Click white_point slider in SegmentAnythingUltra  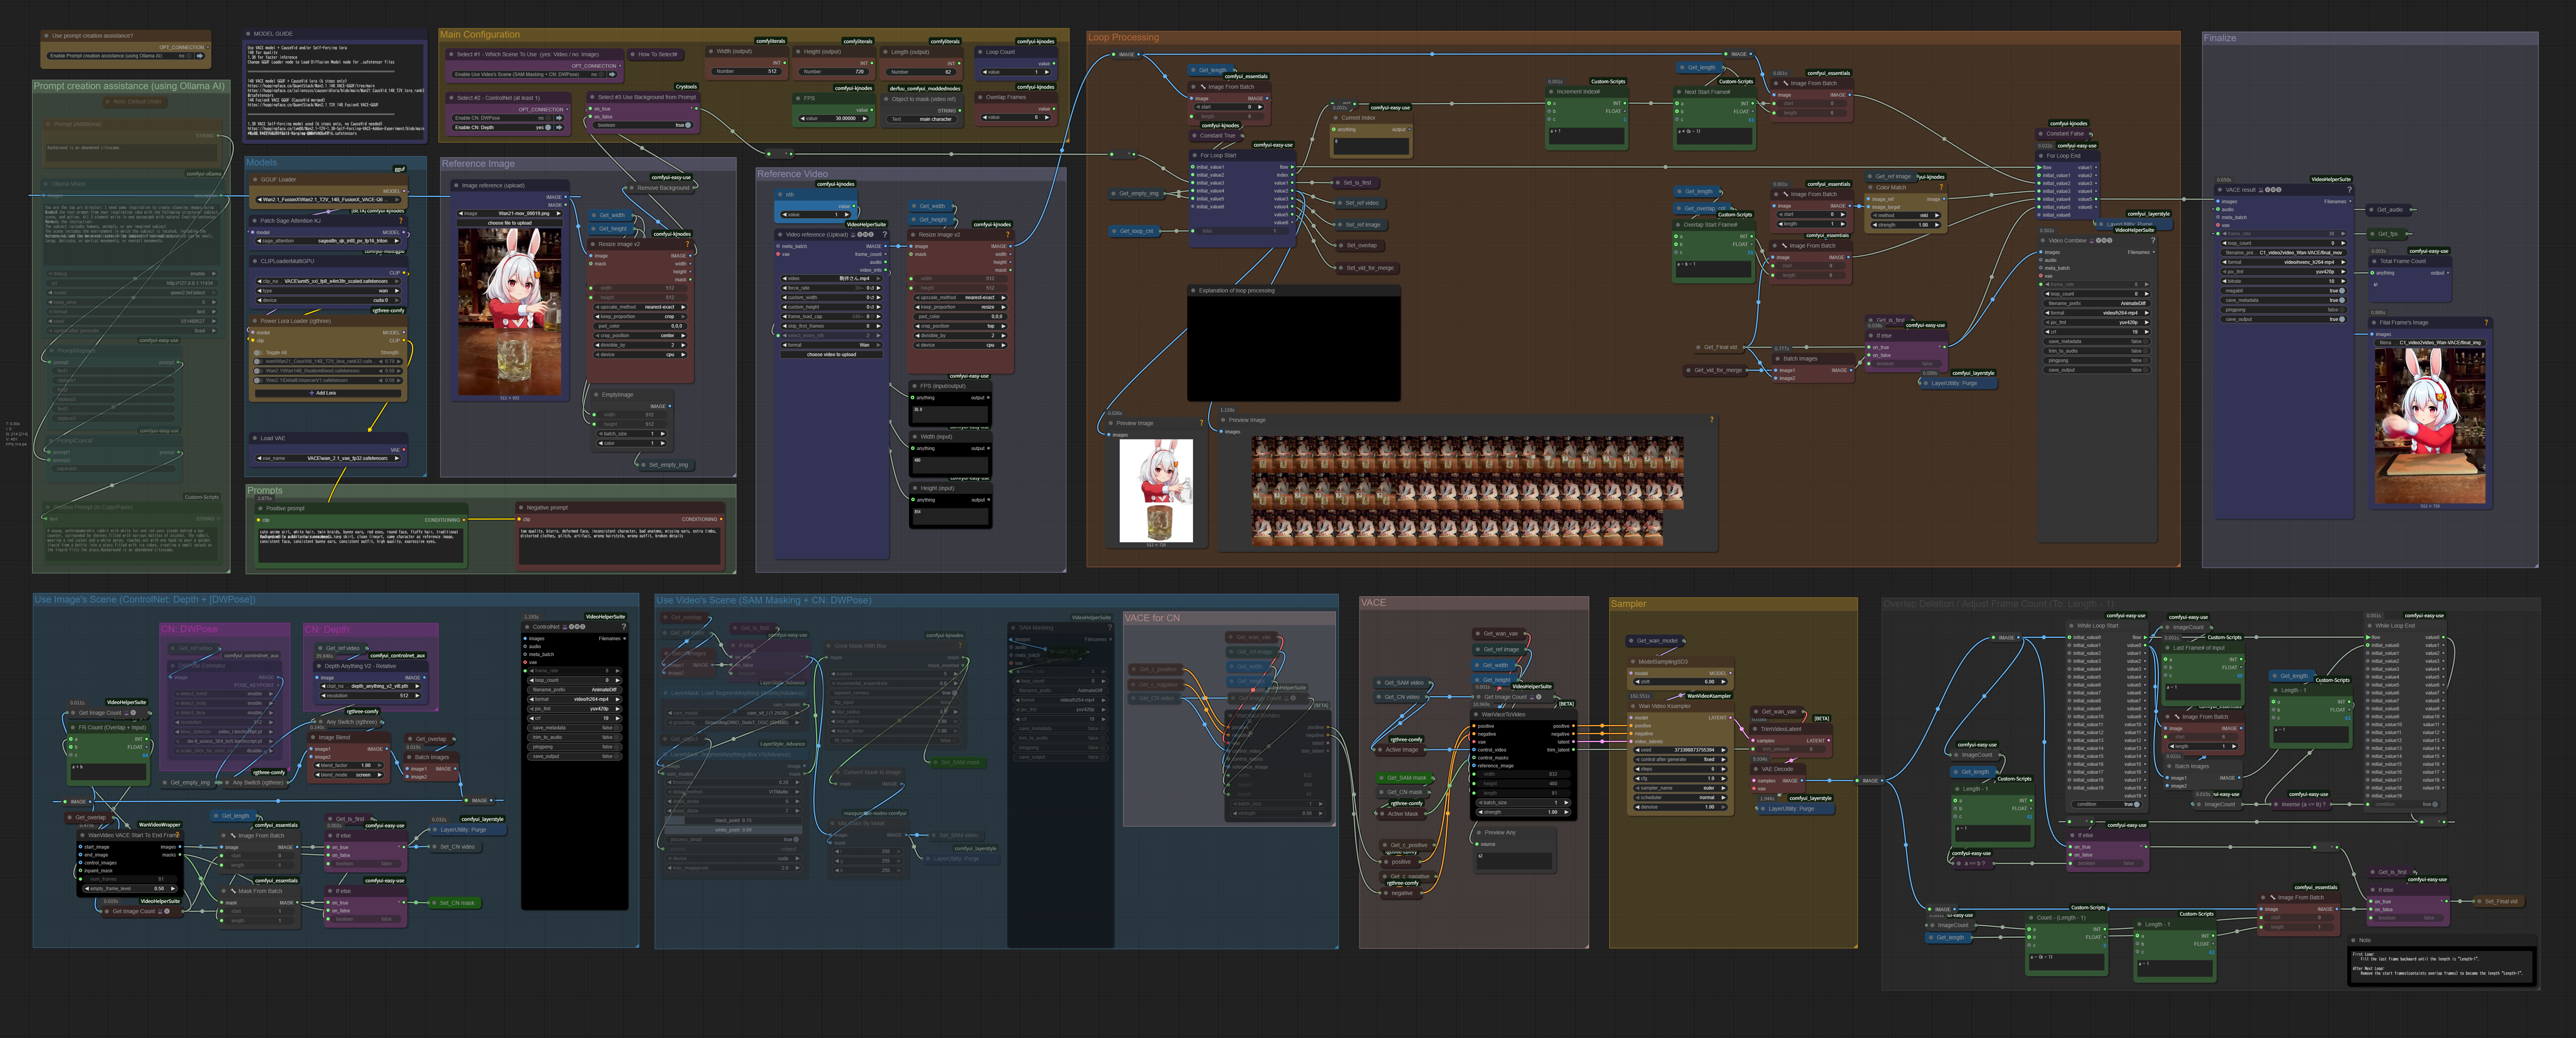point(733,829)
